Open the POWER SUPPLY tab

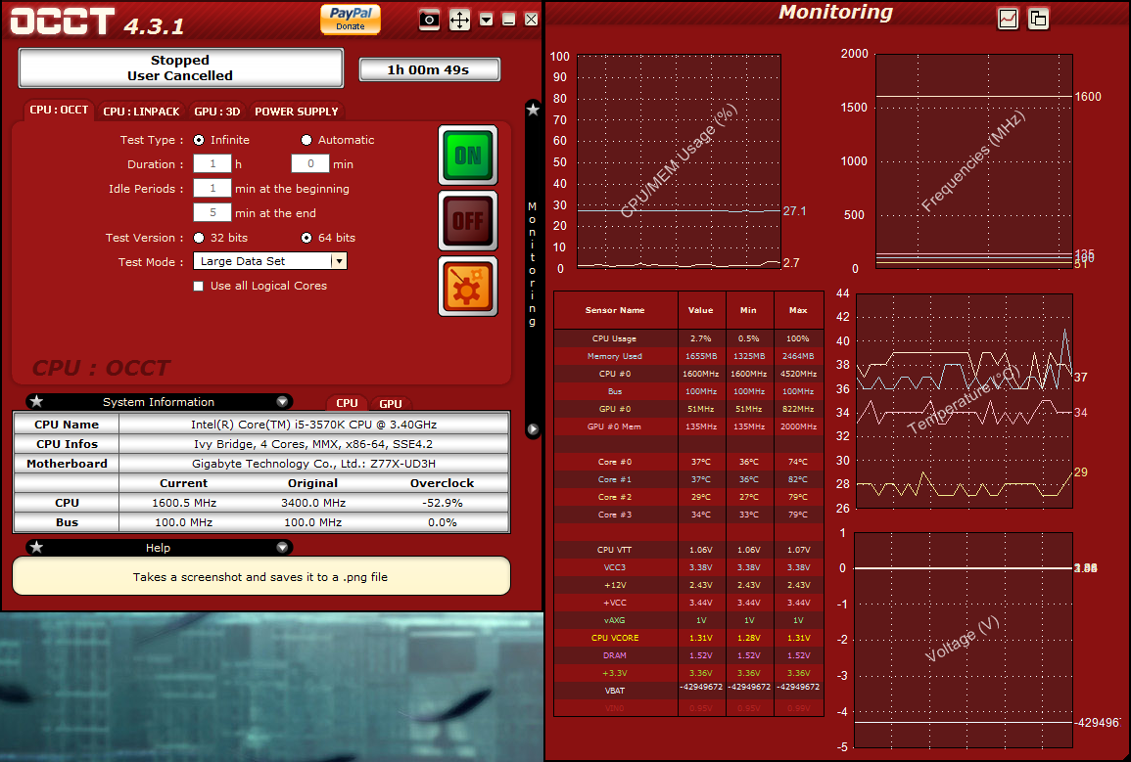(x=296, y=112)
